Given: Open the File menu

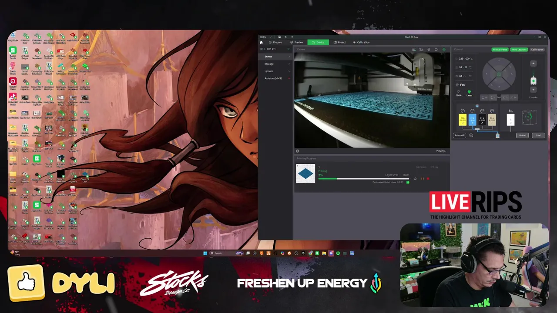Looking at the screenshot, I should pos(263,37).
